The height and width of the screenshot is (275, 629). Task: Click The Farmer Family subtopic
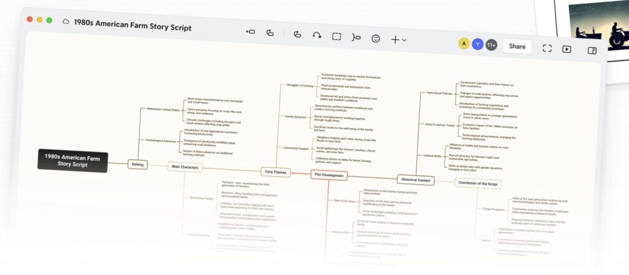click(x=201, y=198)
